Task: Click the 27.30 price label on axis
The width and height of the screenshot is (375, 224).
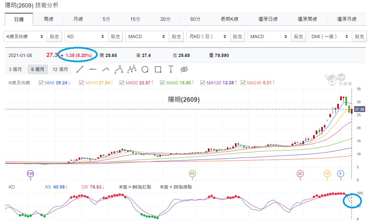Action: click(x=359, y=109)
